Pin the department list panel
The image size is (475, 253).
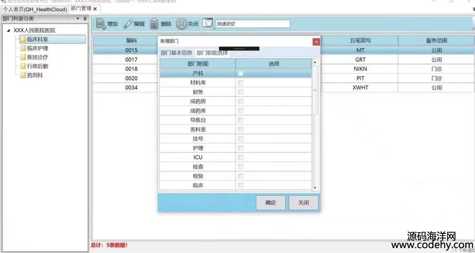[x=85, y=19]
